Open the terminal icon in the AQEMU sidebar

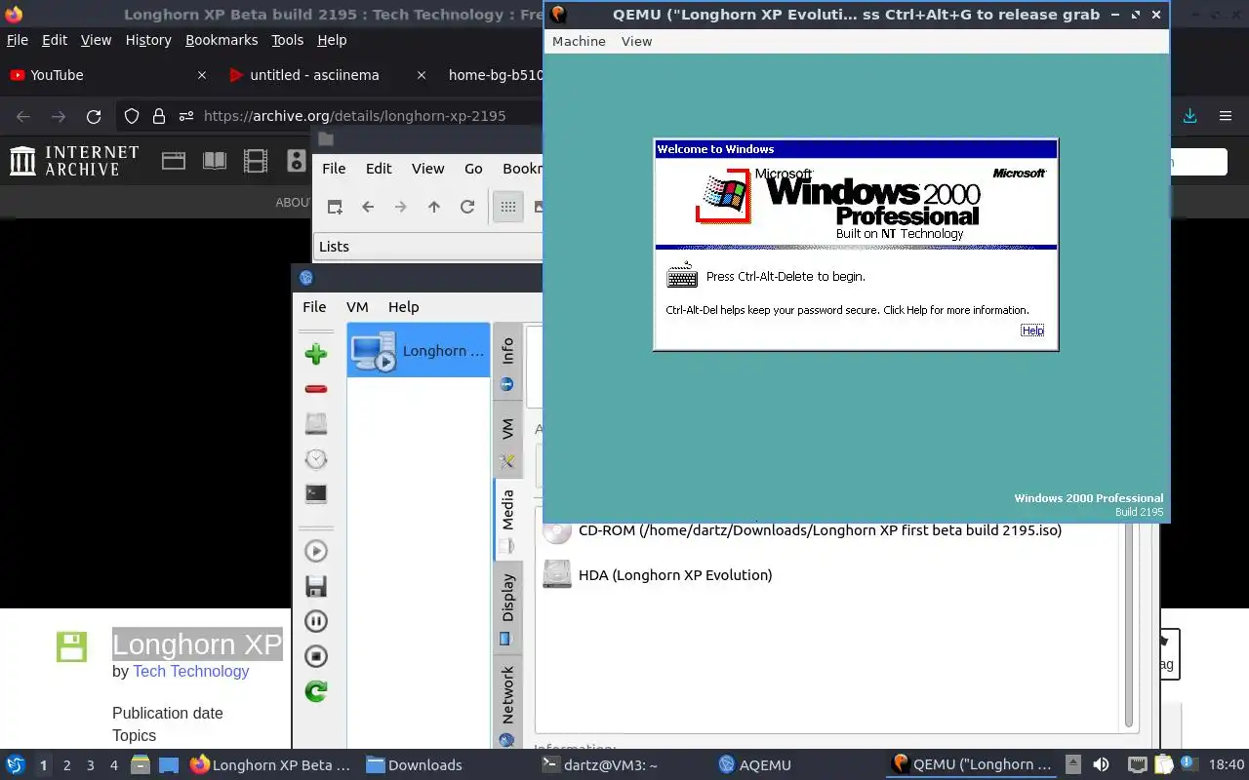[315, 493]
